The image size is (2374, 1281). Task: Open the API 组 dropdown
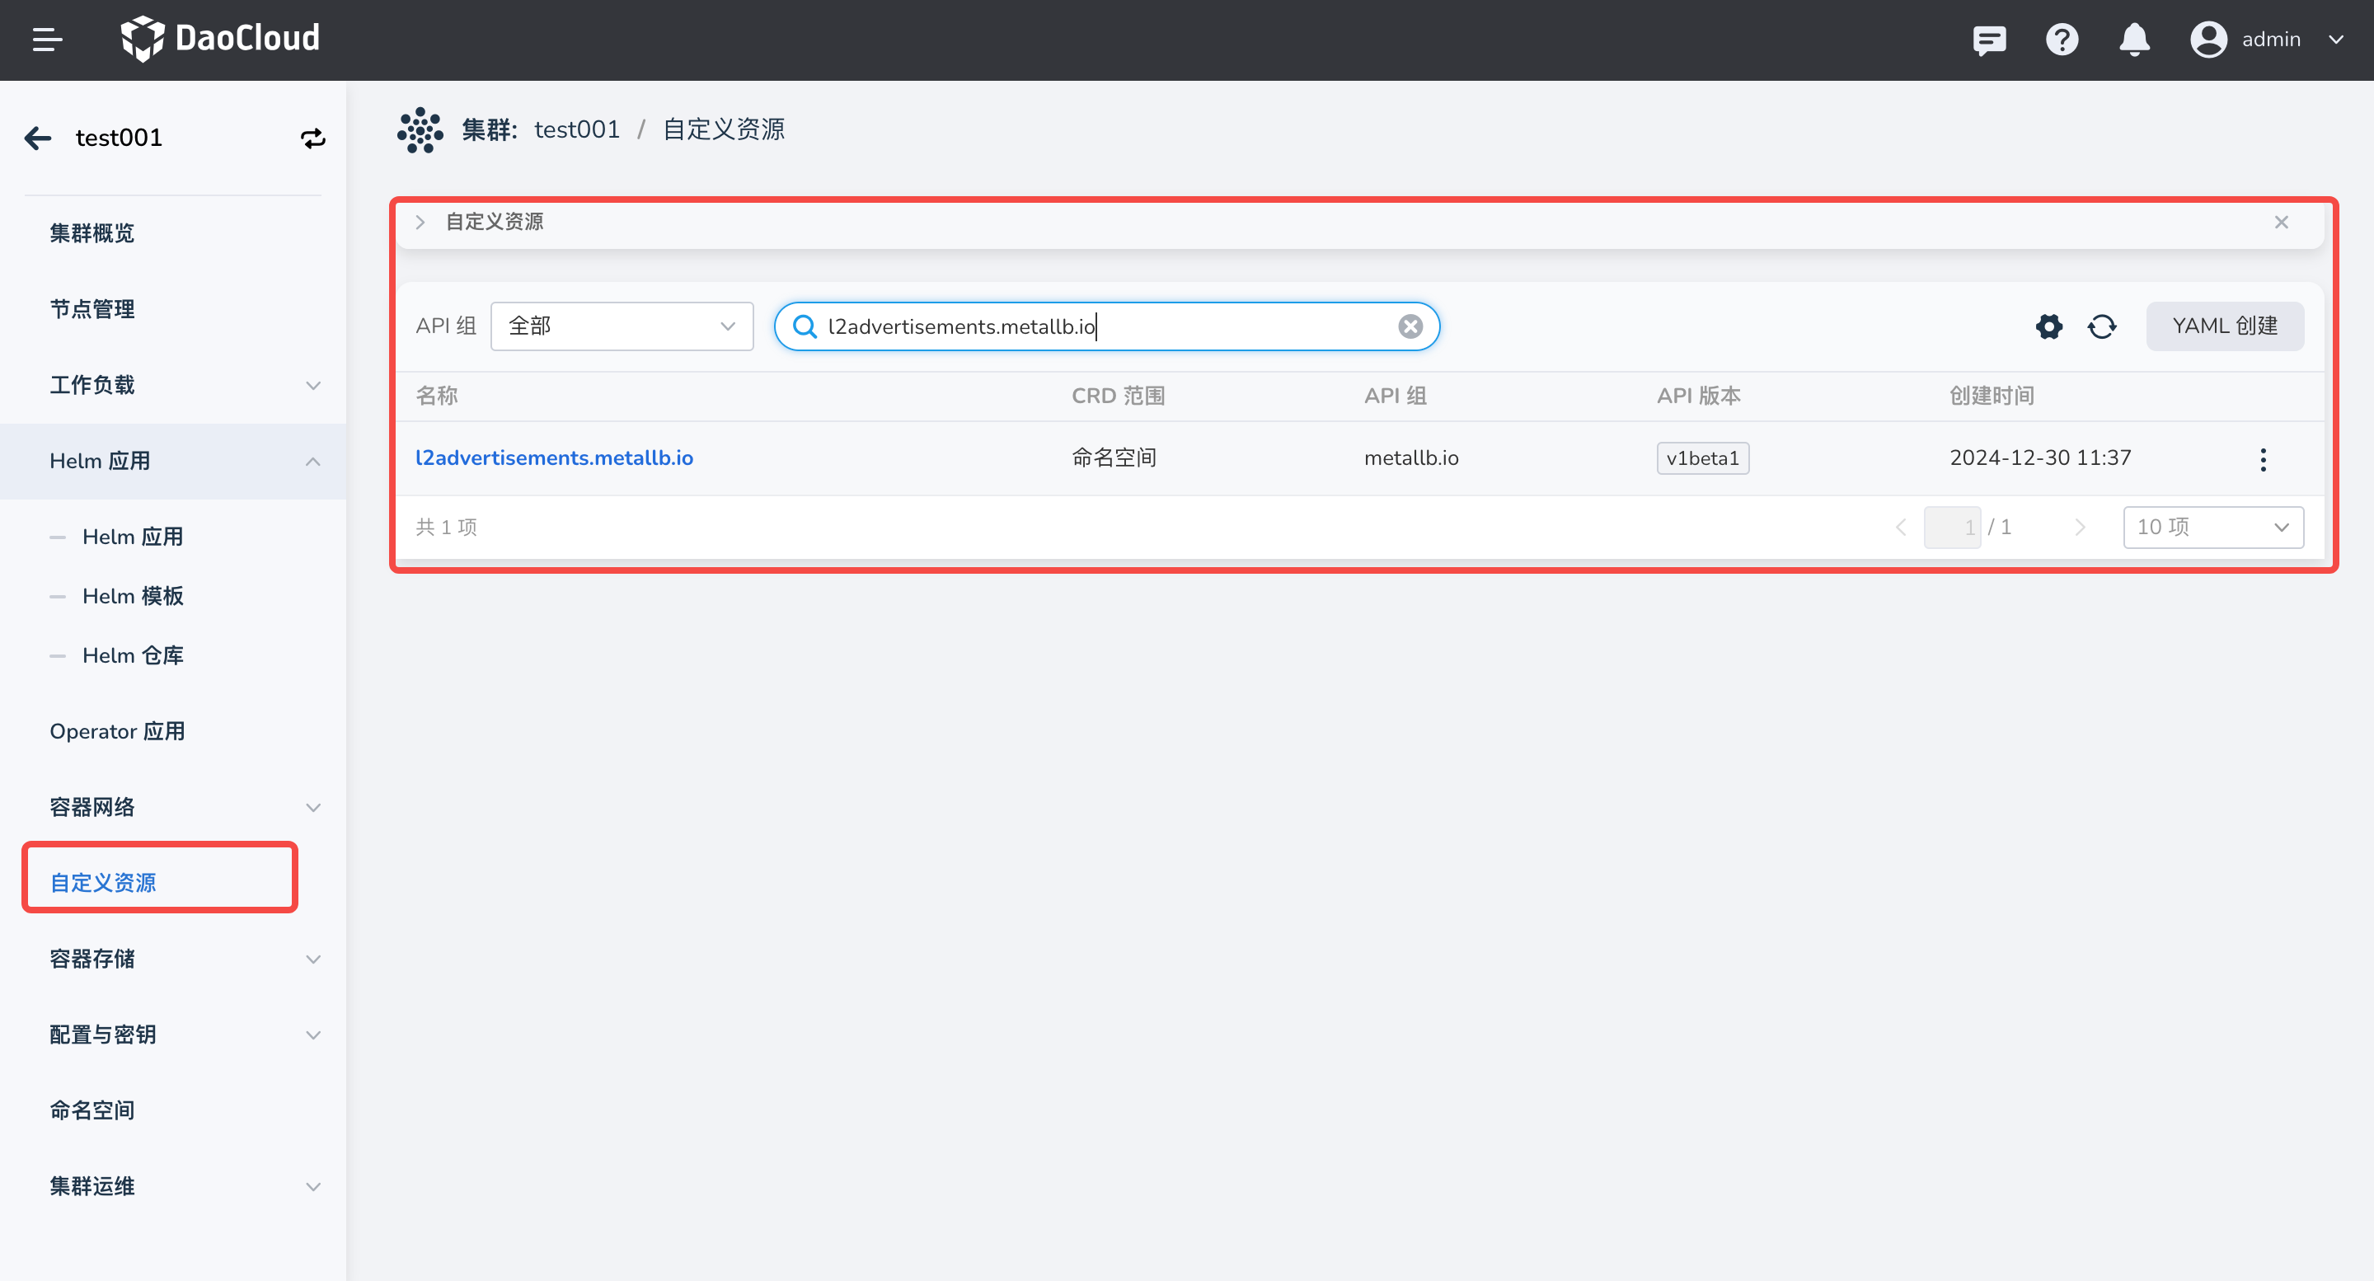click(x=622, y=326)
